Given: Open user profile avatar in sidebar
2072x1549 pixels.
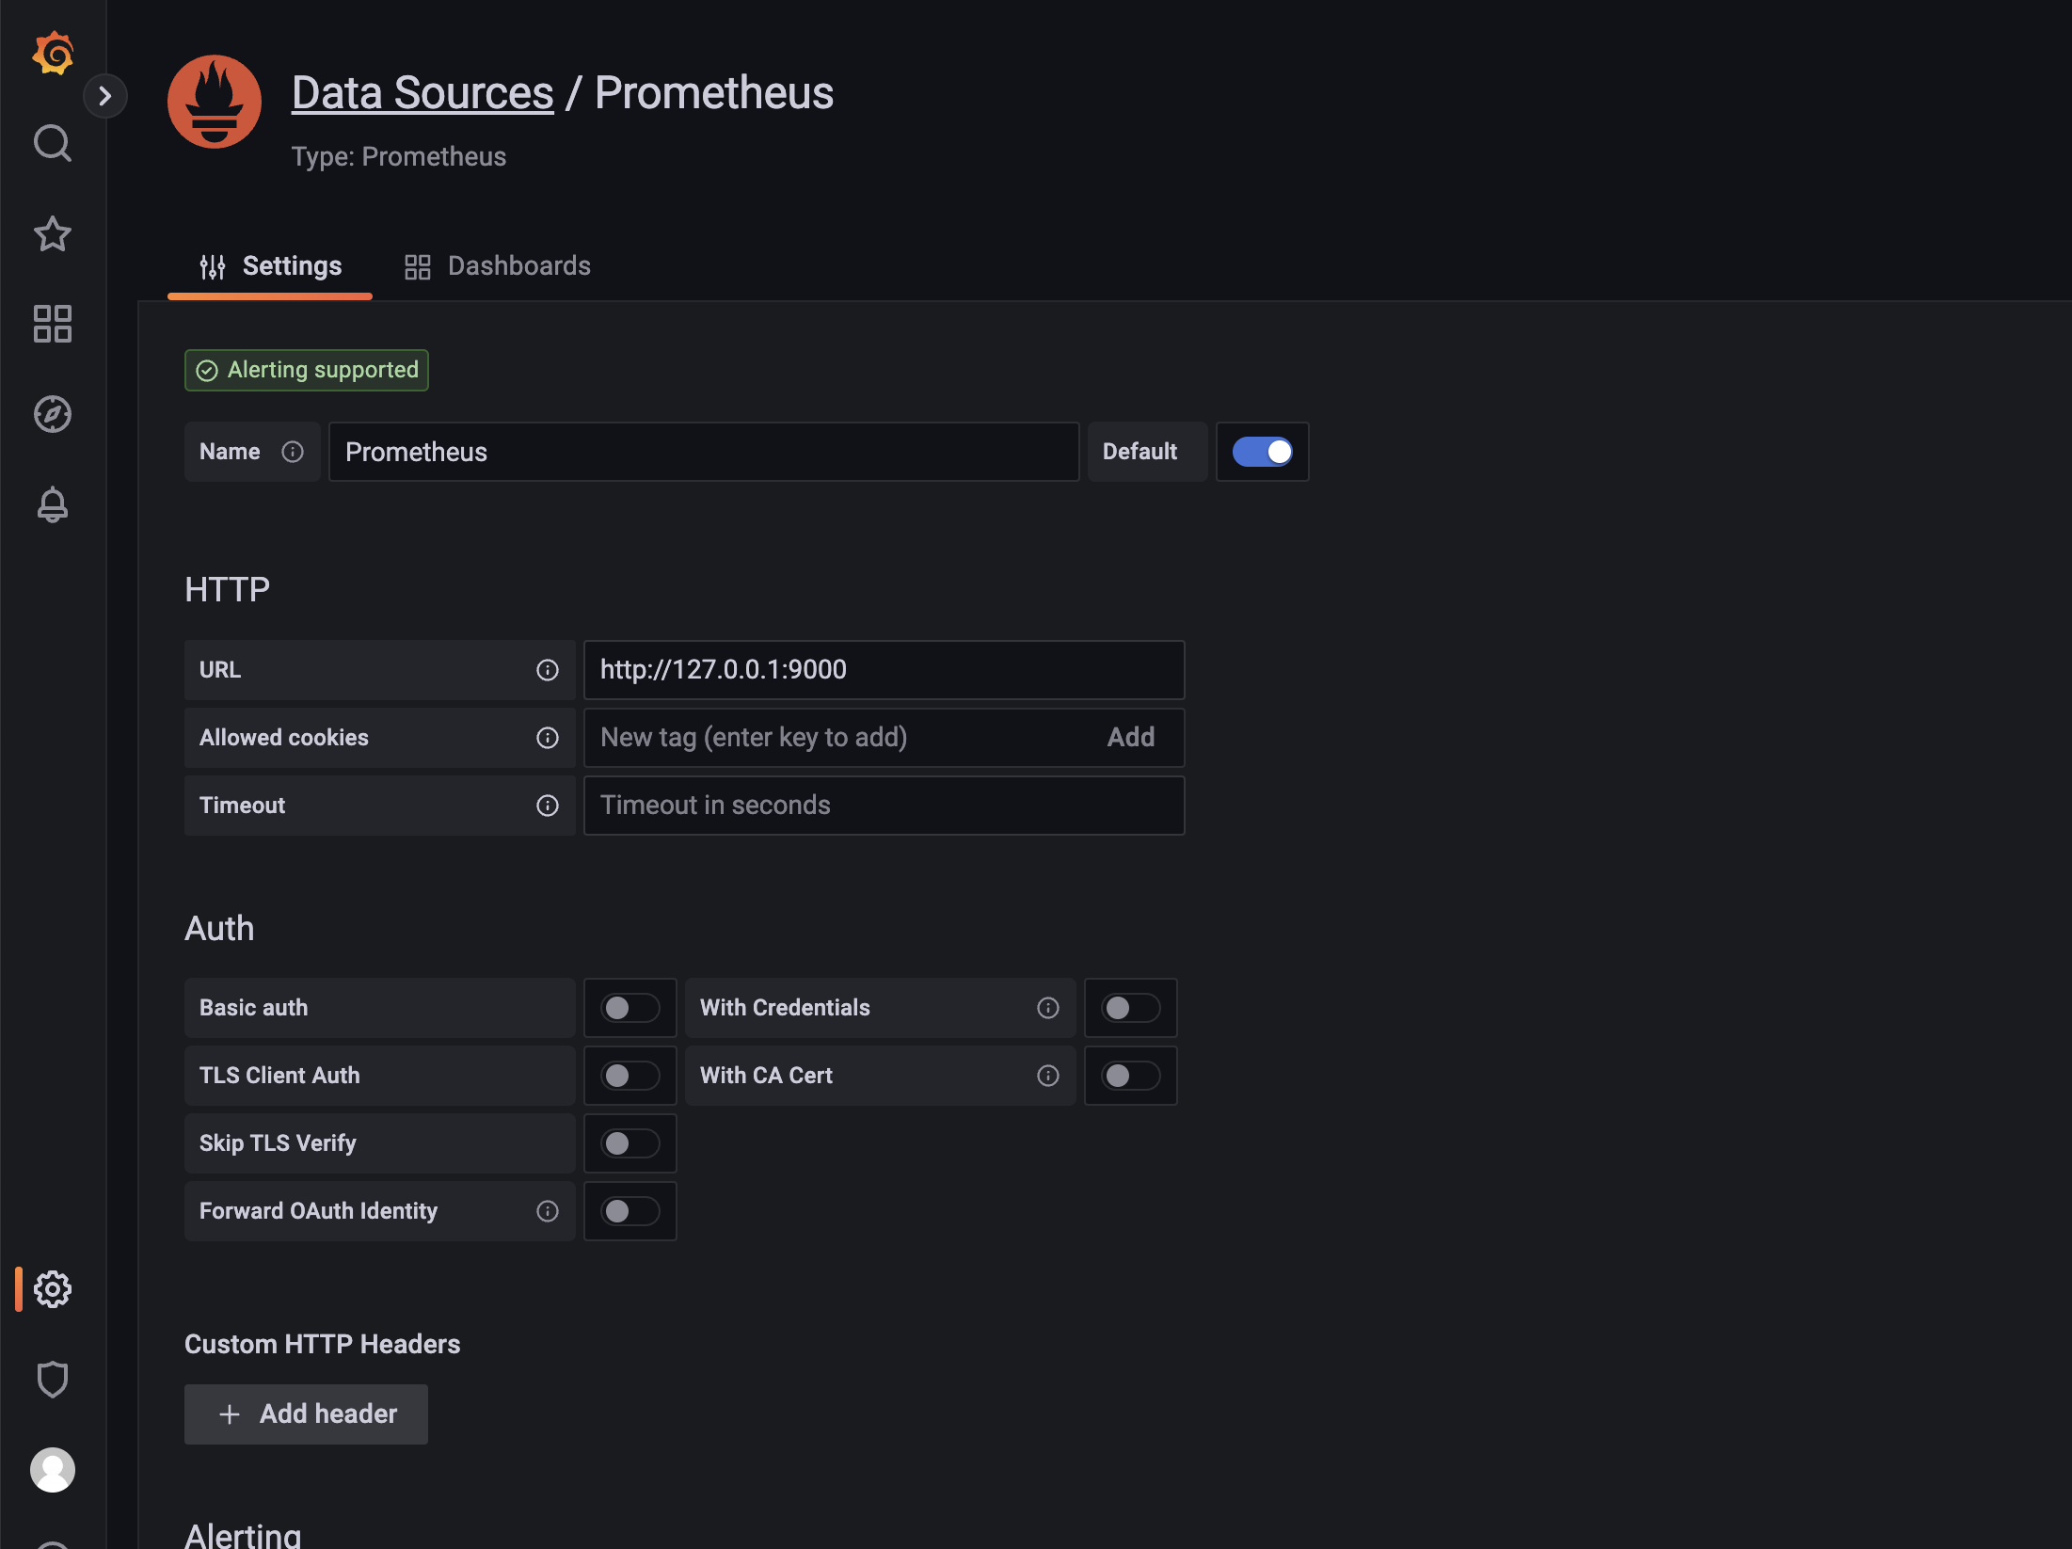Looking at the screenshot, I should (x=53, y=1470).
